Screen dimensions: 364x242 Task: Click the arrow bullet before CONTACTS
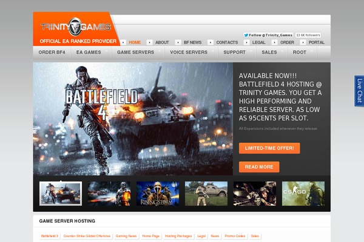pos(211,42)
